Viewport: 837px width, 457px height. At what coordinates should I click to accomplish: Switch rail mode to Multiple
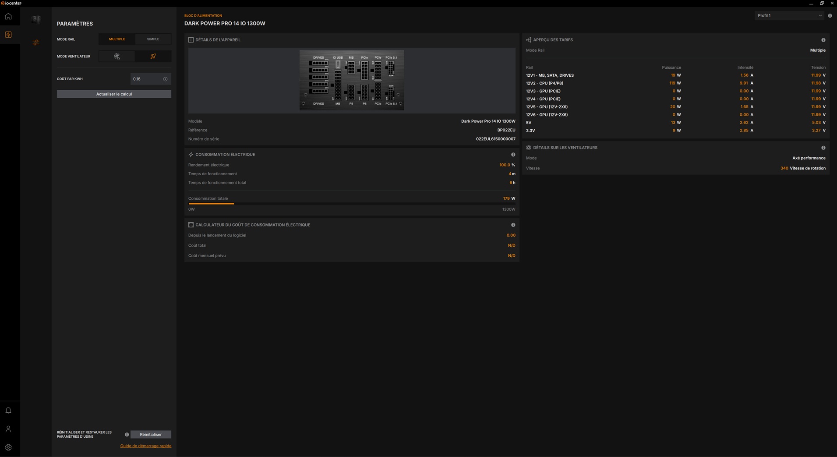(117, 39)
